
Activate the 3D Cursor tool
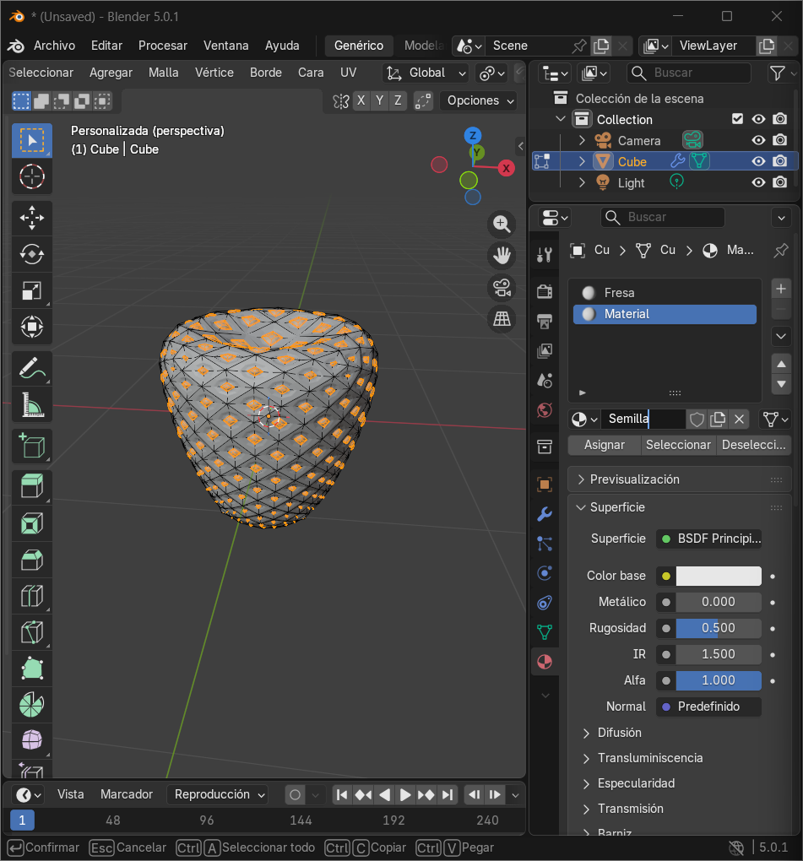[x=31, y=177]
